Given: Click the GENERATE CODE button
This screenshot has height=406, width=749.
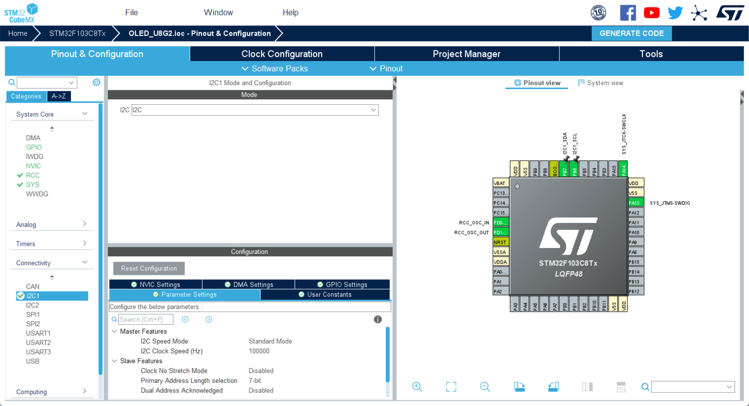Looking at the screenshot, I should click(x=632, y=33).
